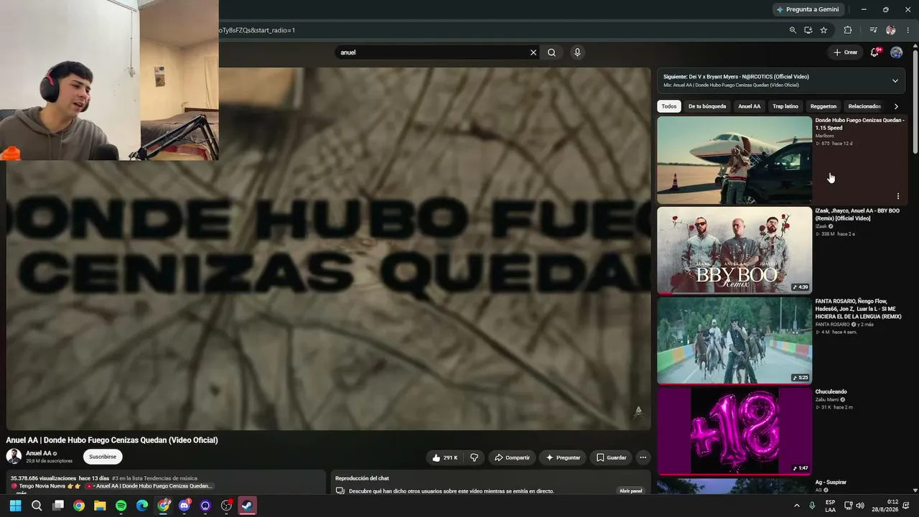Open more actions ellipsis beside Guardar

[x=643, y=457]
